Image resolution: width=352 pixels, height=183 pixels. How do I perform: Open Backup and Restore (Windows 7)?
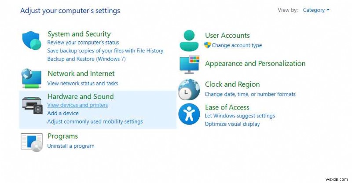pos(86,59)
